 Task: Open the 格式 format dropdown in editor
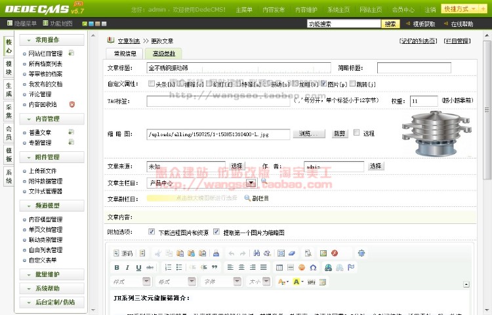tap(192, 282)
